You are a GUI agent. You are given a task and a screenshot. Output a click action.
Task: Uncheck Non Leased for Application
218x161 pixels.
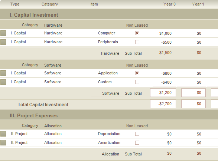click(137, 73)
